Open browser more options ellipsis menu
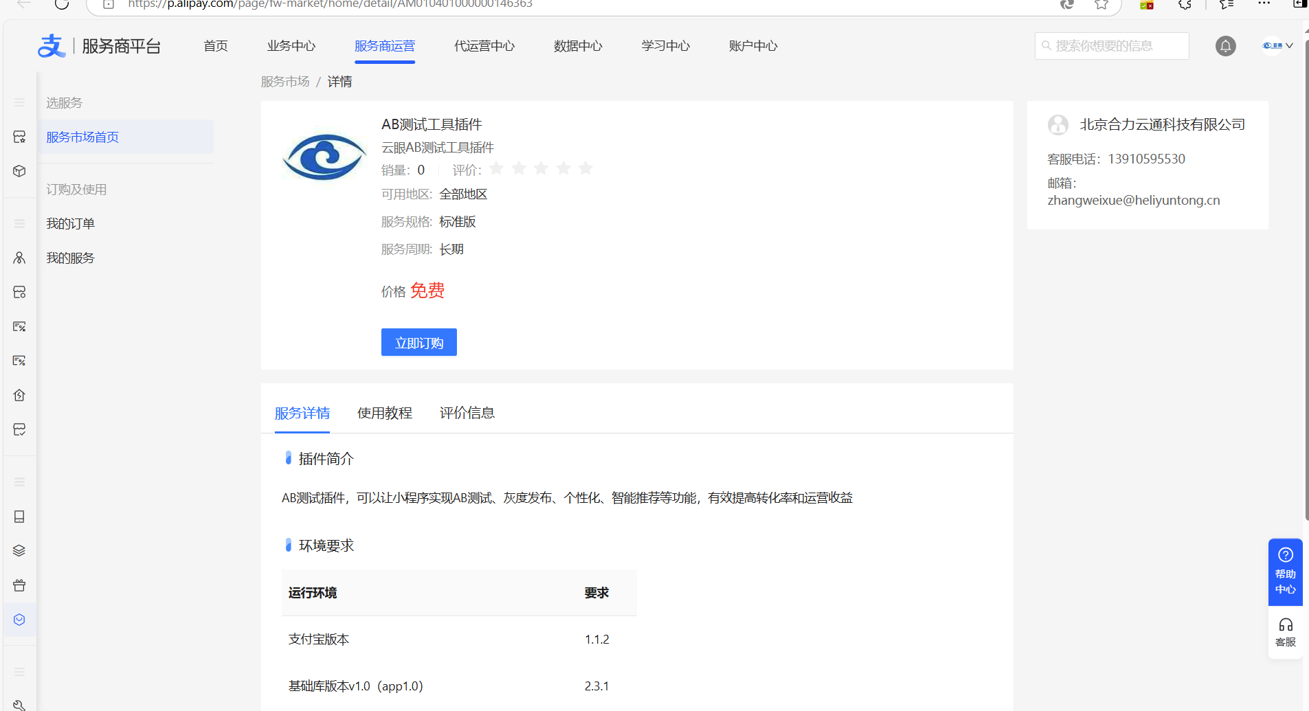Image resolution: width=1309 pixels, height=711 pixels. (1264, 3)
